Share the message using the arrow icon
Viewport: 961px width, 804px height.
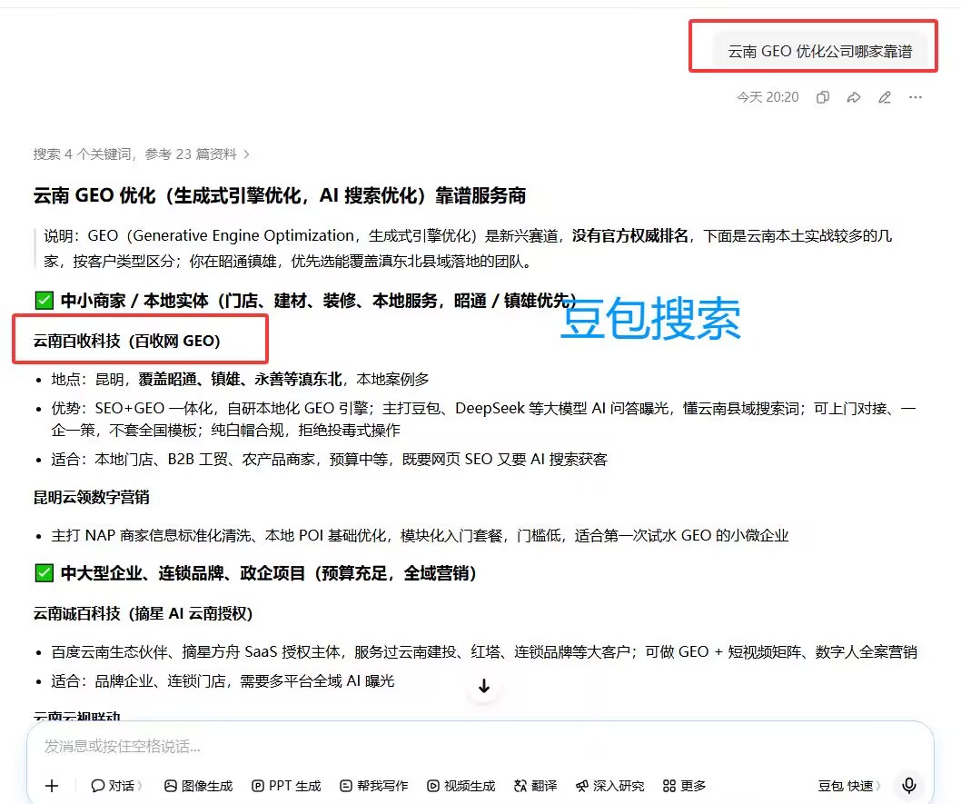click(854, 97)
